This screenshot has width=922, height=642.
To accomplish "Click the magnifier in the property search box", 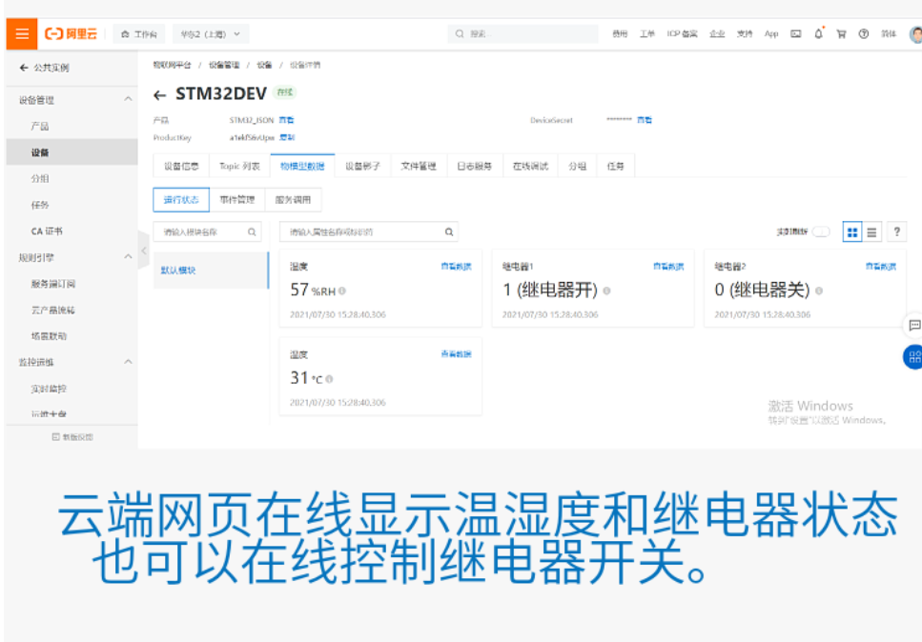I will coord(449,232).
